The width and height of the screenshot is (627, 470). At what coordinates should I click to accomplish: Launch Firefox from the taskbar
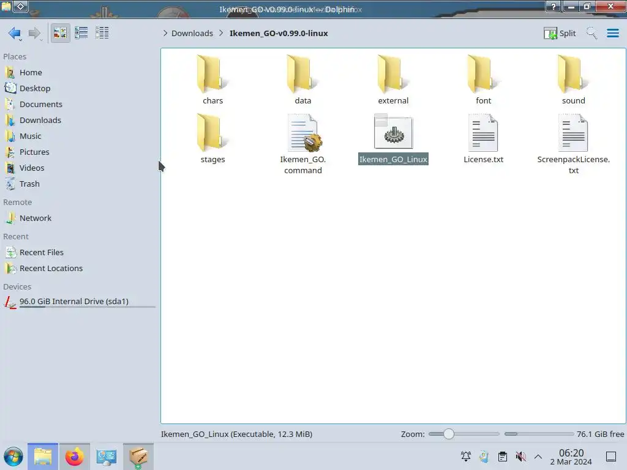click(x=74, y=457)
